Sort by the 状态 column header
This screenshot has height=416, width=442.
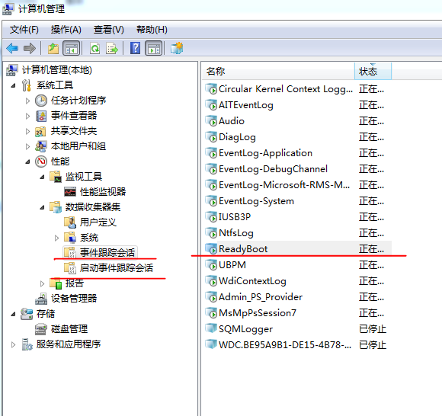(373, 72)
